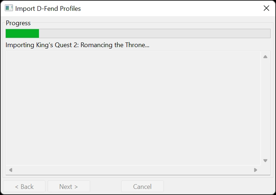Click the horizontal scrollbar track of the log
The image size is (276, 195).
(x=133, y=170)
